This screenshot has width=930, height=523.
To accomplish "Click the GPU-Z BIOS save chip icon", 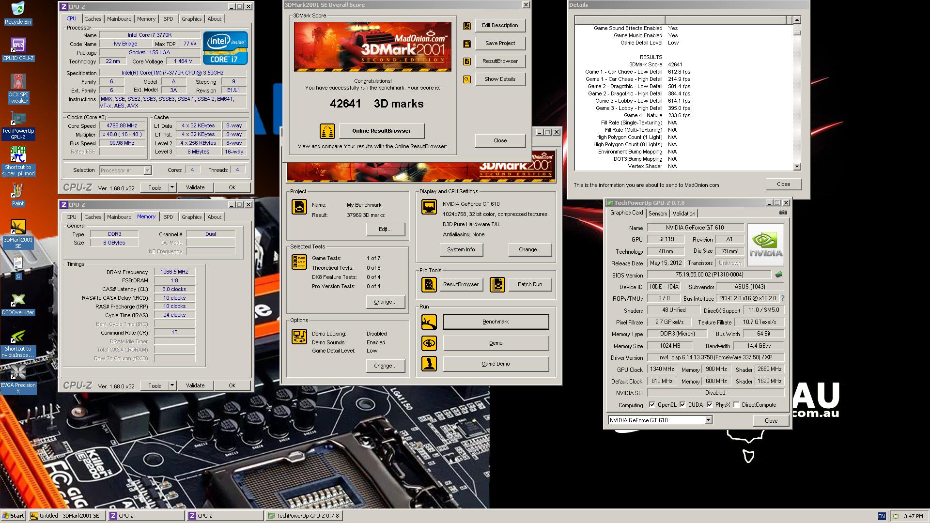I will tap(778, 275).
